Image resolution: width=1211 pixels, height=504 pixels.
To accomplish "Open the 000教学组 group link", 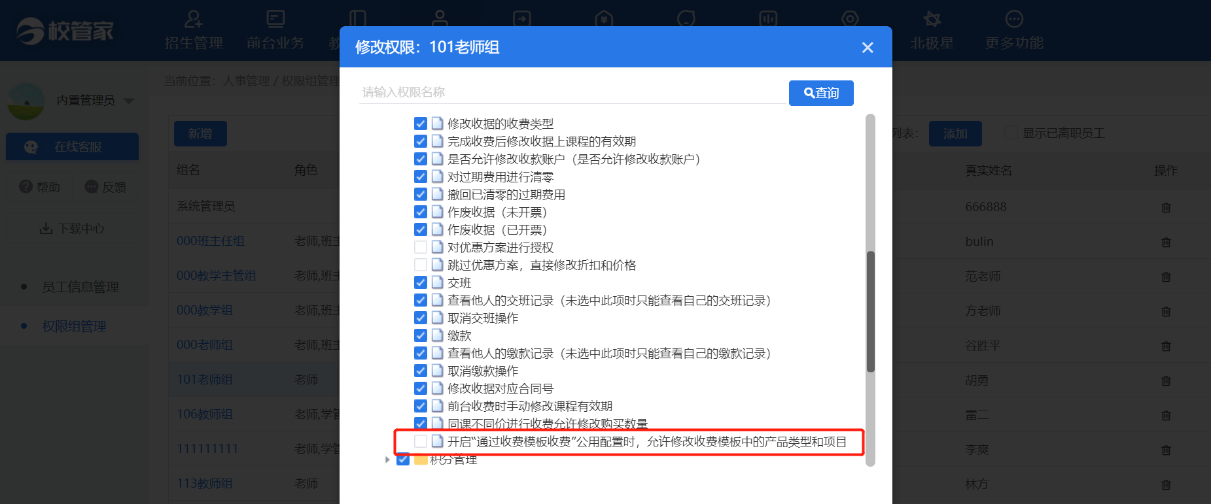I will click(205, 311).
